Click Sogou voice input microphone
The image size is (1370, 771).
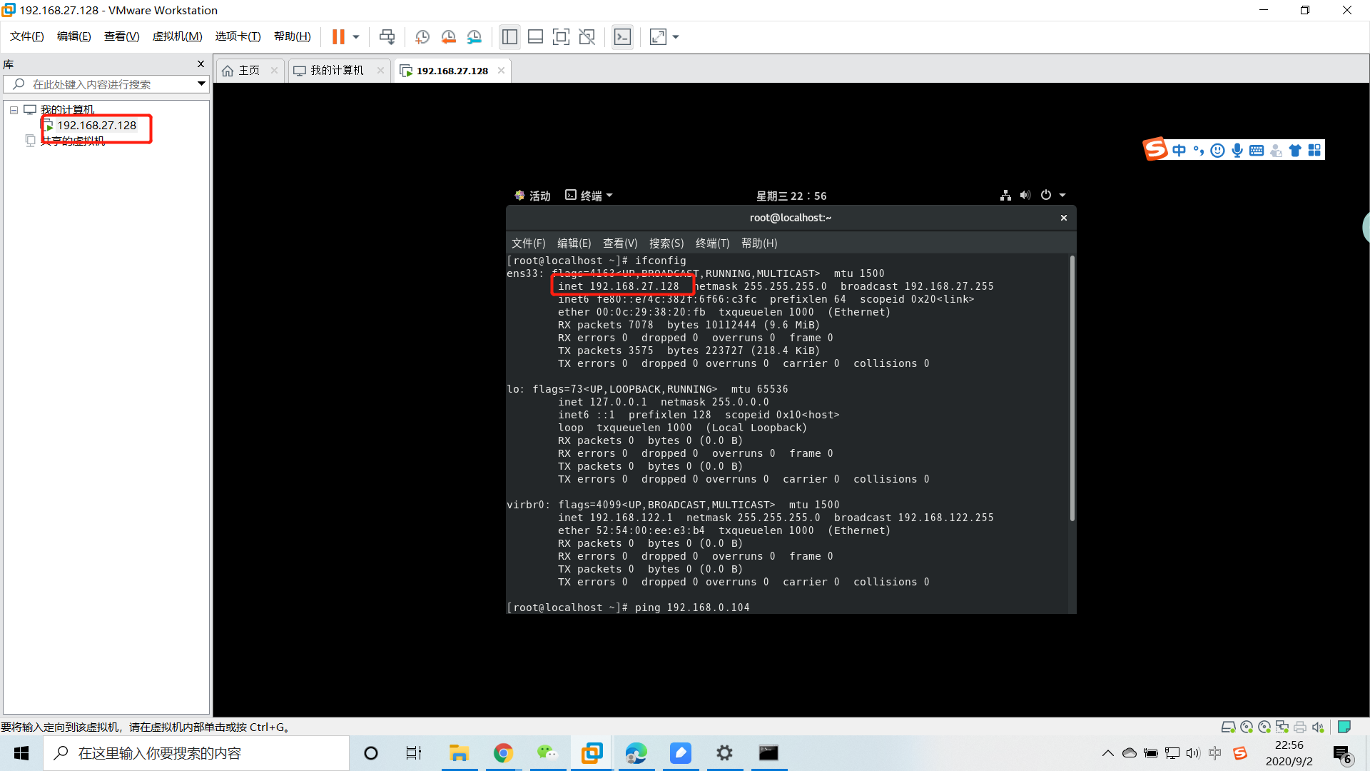pos(1237,150)
